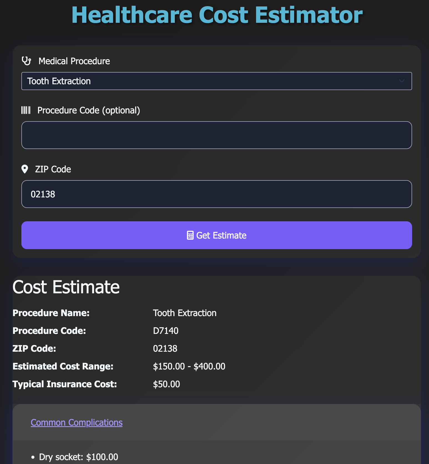Click the Cost Estimate section heading

(66, 287)
